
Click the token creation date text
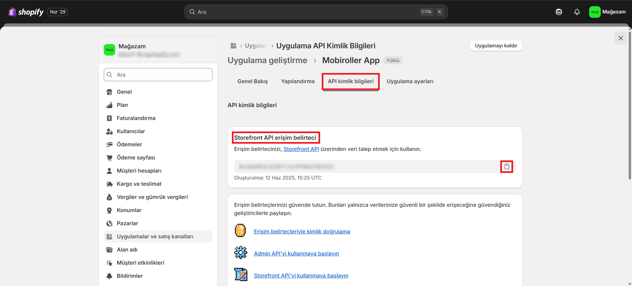278,178
